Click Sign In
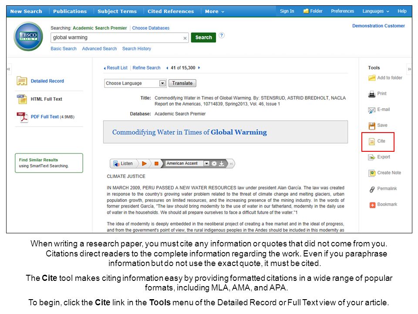The width and height of the screenshot is (418, 314). (287, 11)
